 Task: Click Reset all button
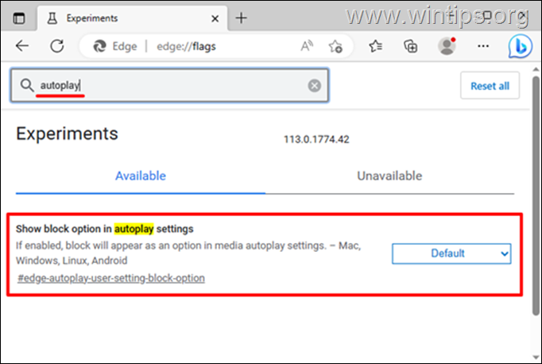click(x=490, y=86)
